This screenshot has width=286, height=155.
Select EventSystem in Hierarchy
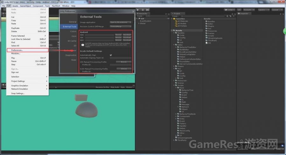point(145,21)
